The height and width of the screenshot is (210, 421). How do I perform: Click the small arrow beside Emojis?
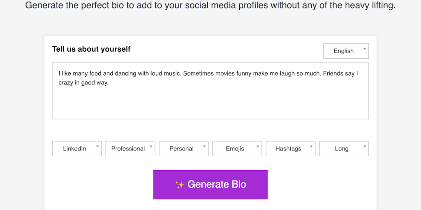(x=258, y=146)
